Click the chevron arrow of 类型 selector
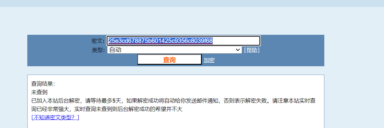The height and width of the screenshot is (128, 384). coord(238,50)
